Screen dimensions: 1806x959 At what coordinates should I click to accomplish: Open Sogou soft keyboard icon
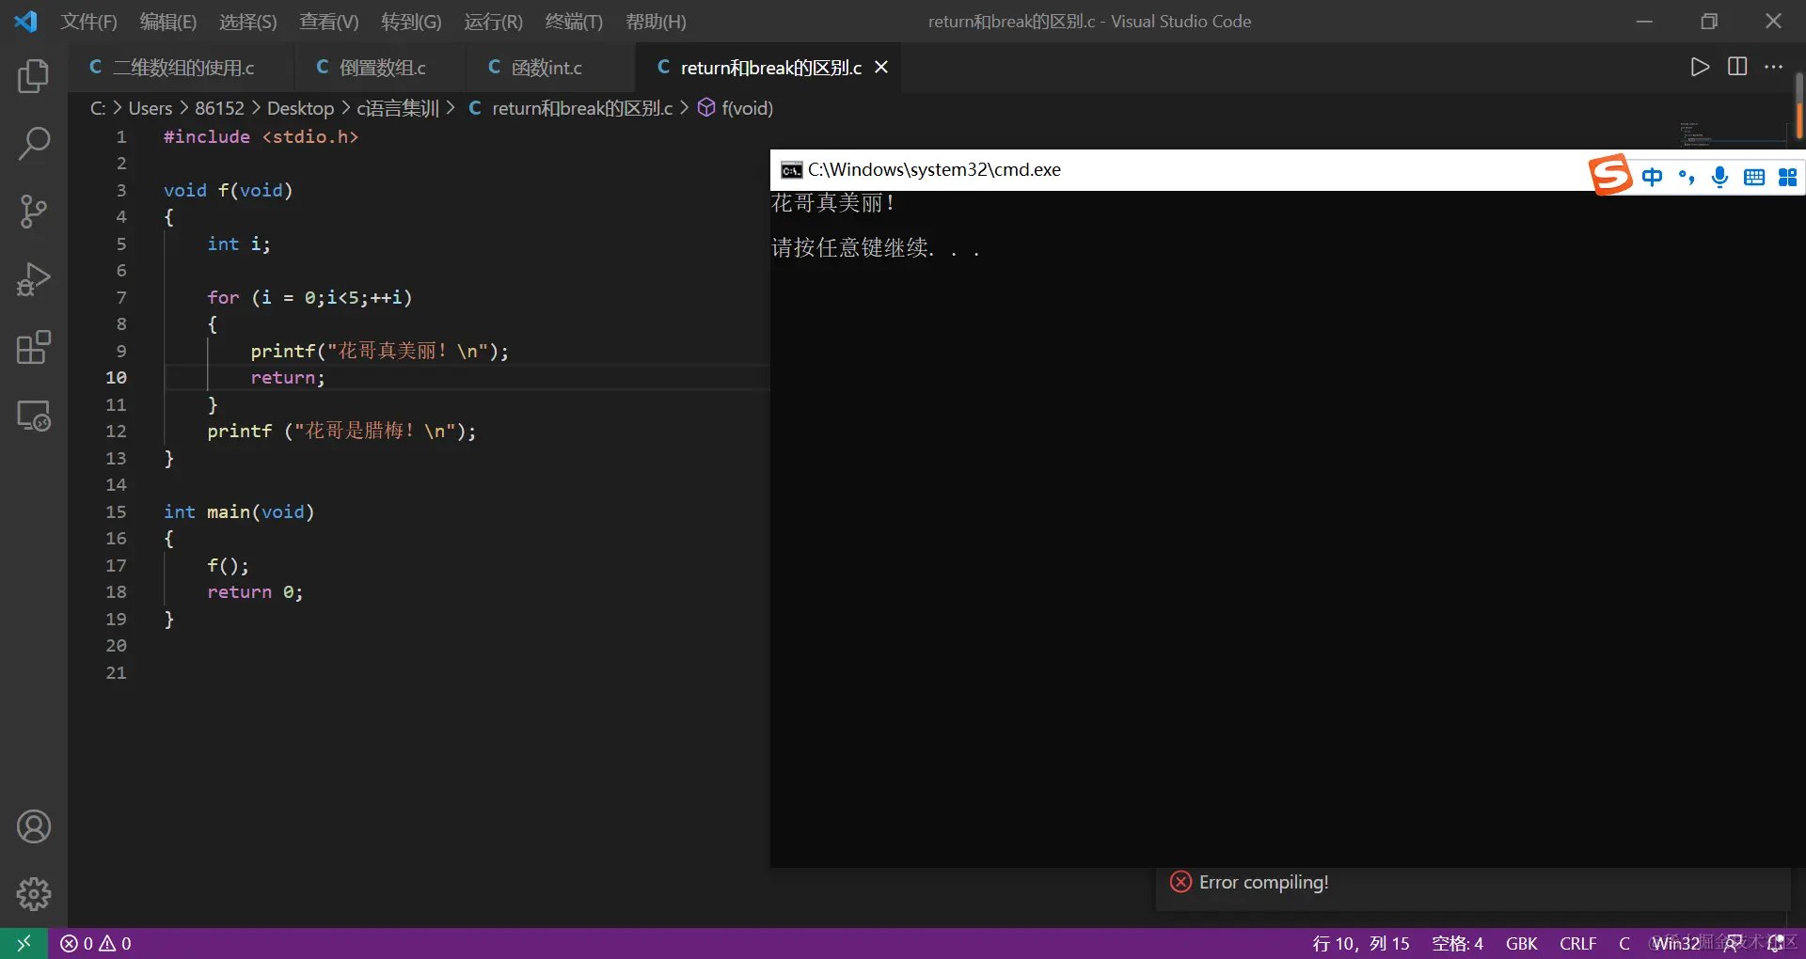pos(1754,177)
